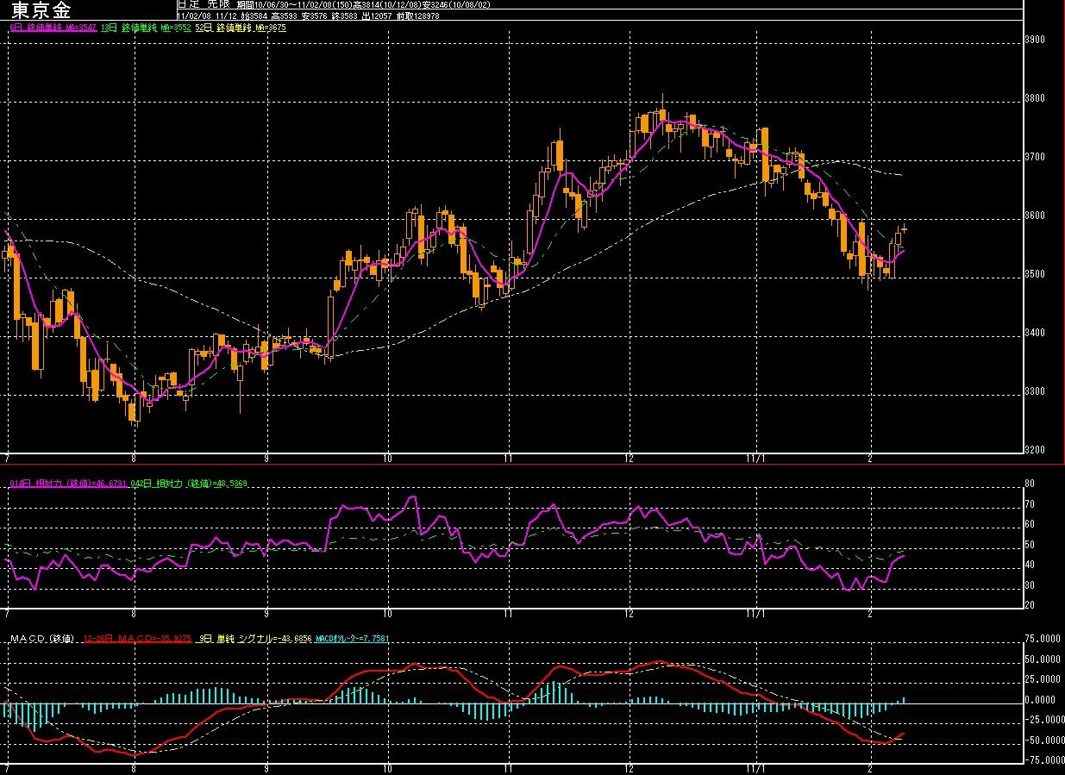1065x775 pixels.
Task: Click the 12 month label under price chart
Action: [630, 458]
